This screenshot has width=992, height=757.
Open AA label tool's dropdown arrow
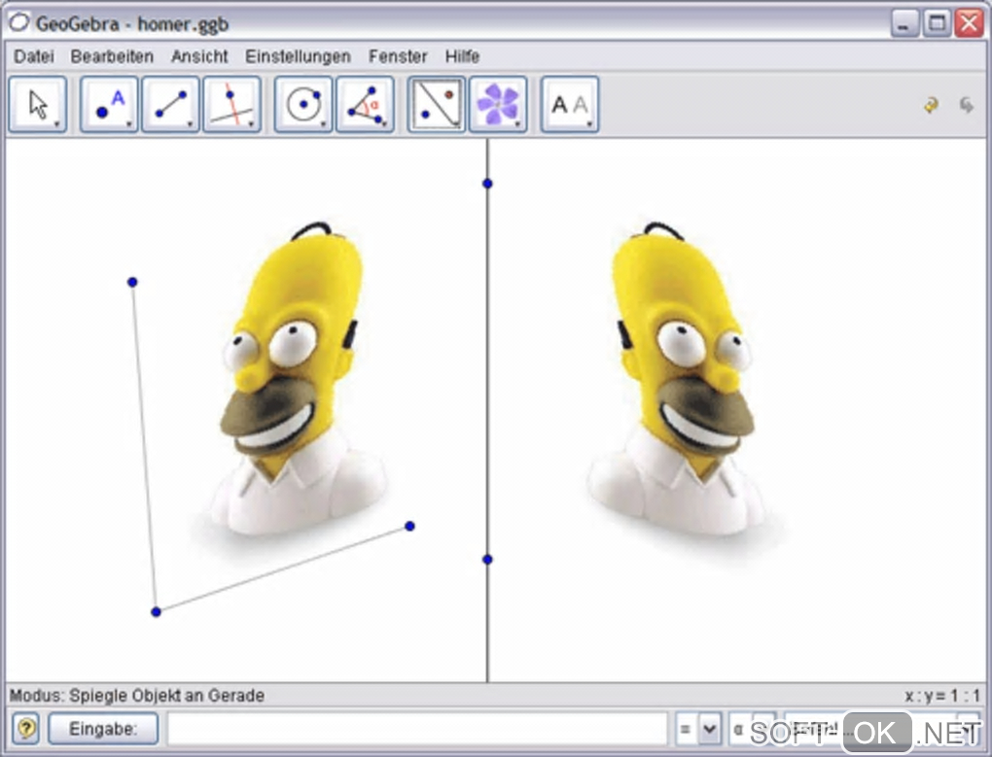589,125
